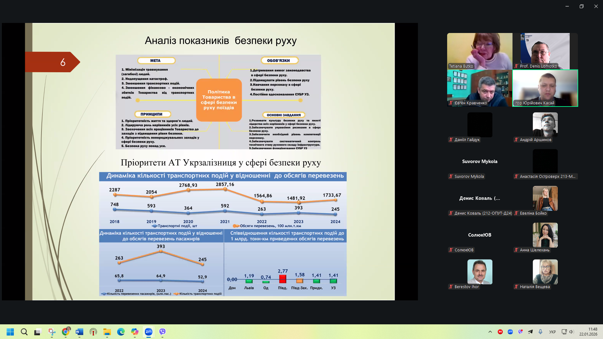
Task: Open Viber from the taskbar
Action: point(162,332)
